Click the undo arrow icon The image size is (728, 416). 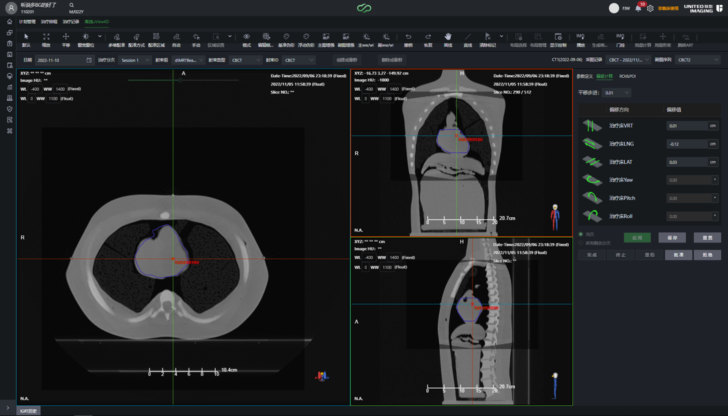coord(408,37)
